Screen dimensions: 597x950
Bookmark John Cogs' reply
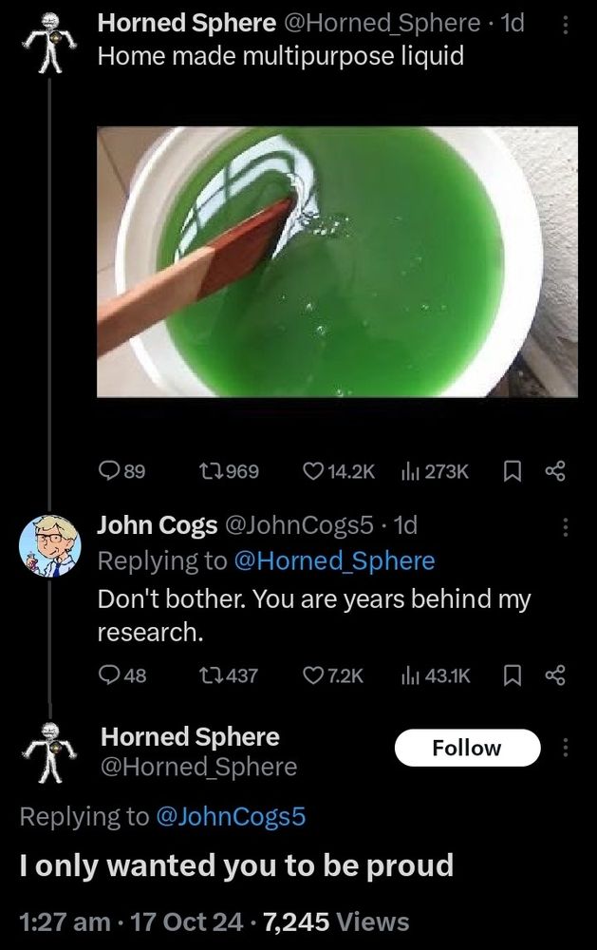pyautogui.click(x=510, y=675)
